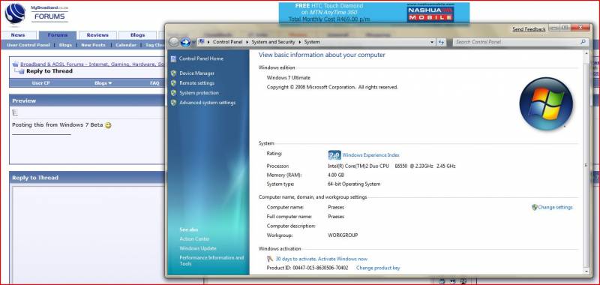Open Device Manager link
Image resolution: width=600 pixels, height=285 pixels.
196,73
